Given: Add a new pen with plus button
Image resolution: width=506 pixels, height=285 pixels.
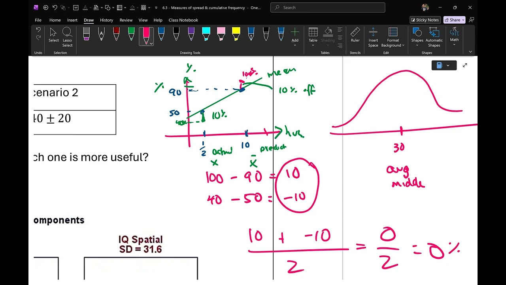Looking at the screenshot, I should (x=295, y=36).
